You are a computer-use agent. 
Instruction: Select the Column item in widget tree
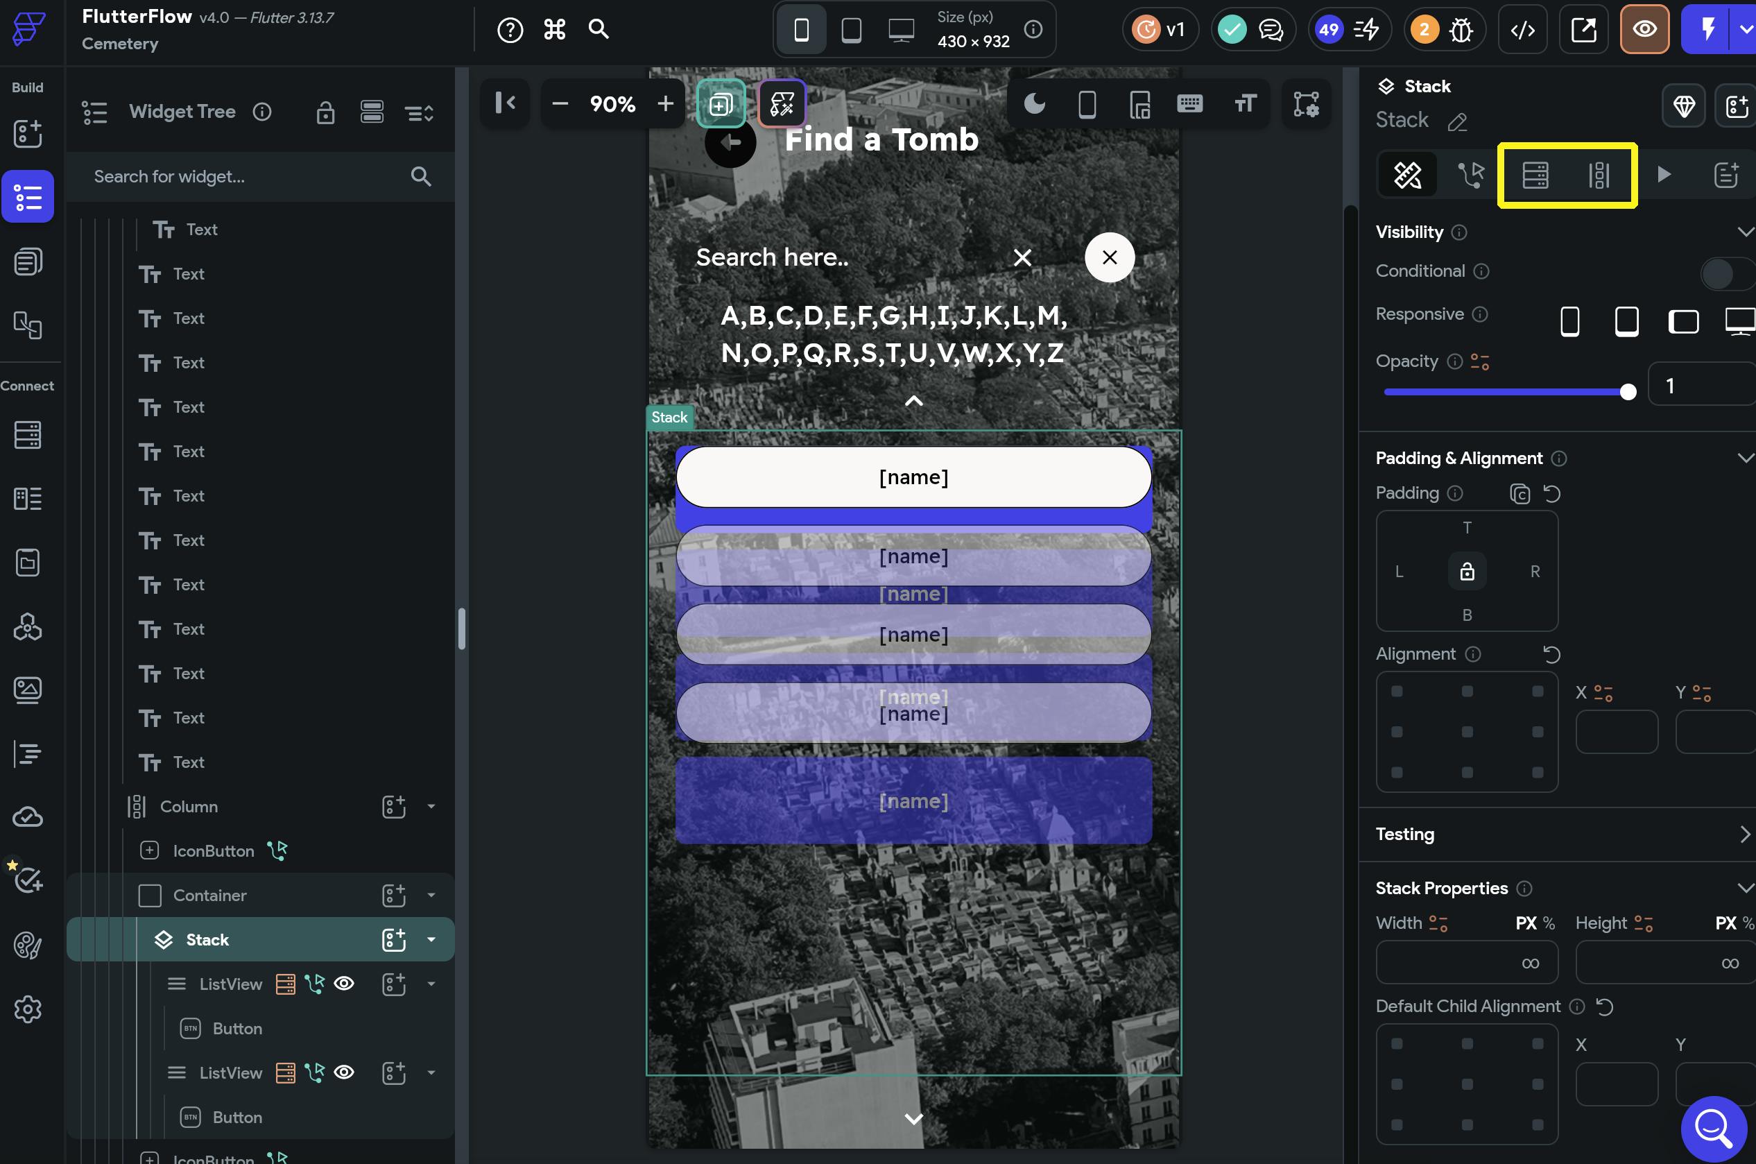pyautogui.click(x=189, y=807)
